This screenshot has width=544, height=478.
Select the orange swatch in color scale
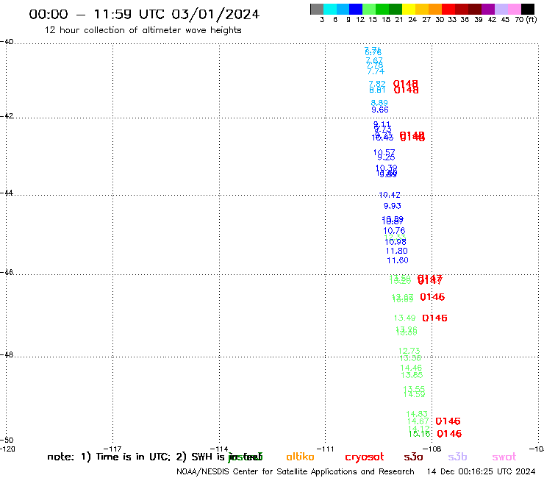tap(435, 9)
